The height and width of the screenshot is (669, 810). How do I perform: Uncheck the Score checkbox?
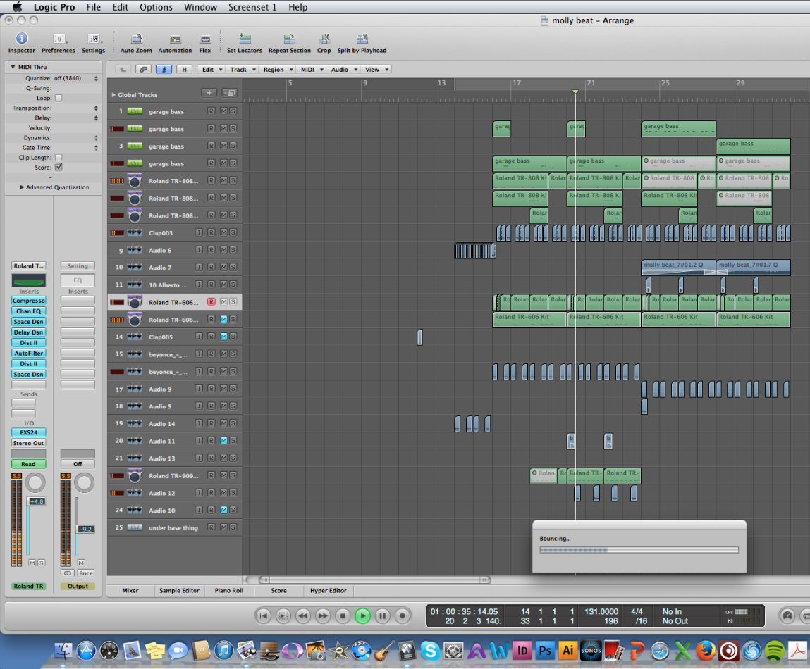pyautogui.click(x=59, y=168)
